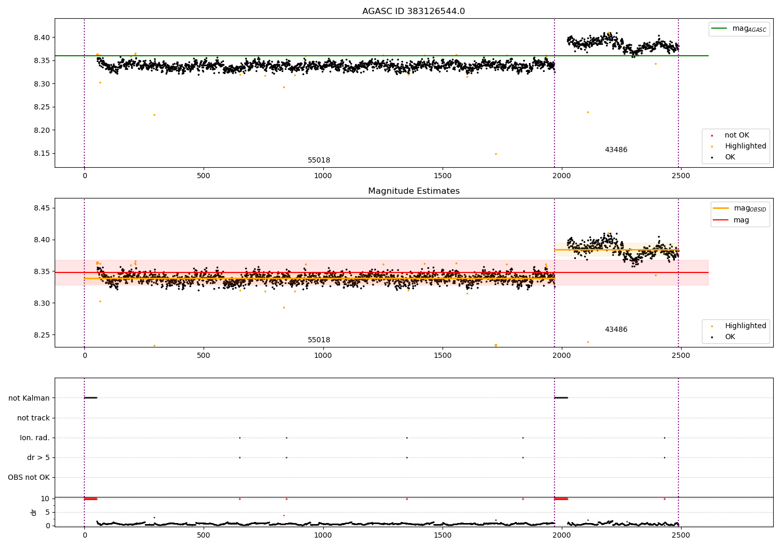Click the '5' tick on the dr axis
This screenshot has width=781, height=547.
coord(48,512)
